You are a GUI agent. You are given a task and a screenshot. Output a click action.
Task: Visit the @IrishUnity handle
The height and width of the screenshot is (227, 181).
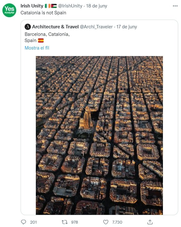pos(70,6)
